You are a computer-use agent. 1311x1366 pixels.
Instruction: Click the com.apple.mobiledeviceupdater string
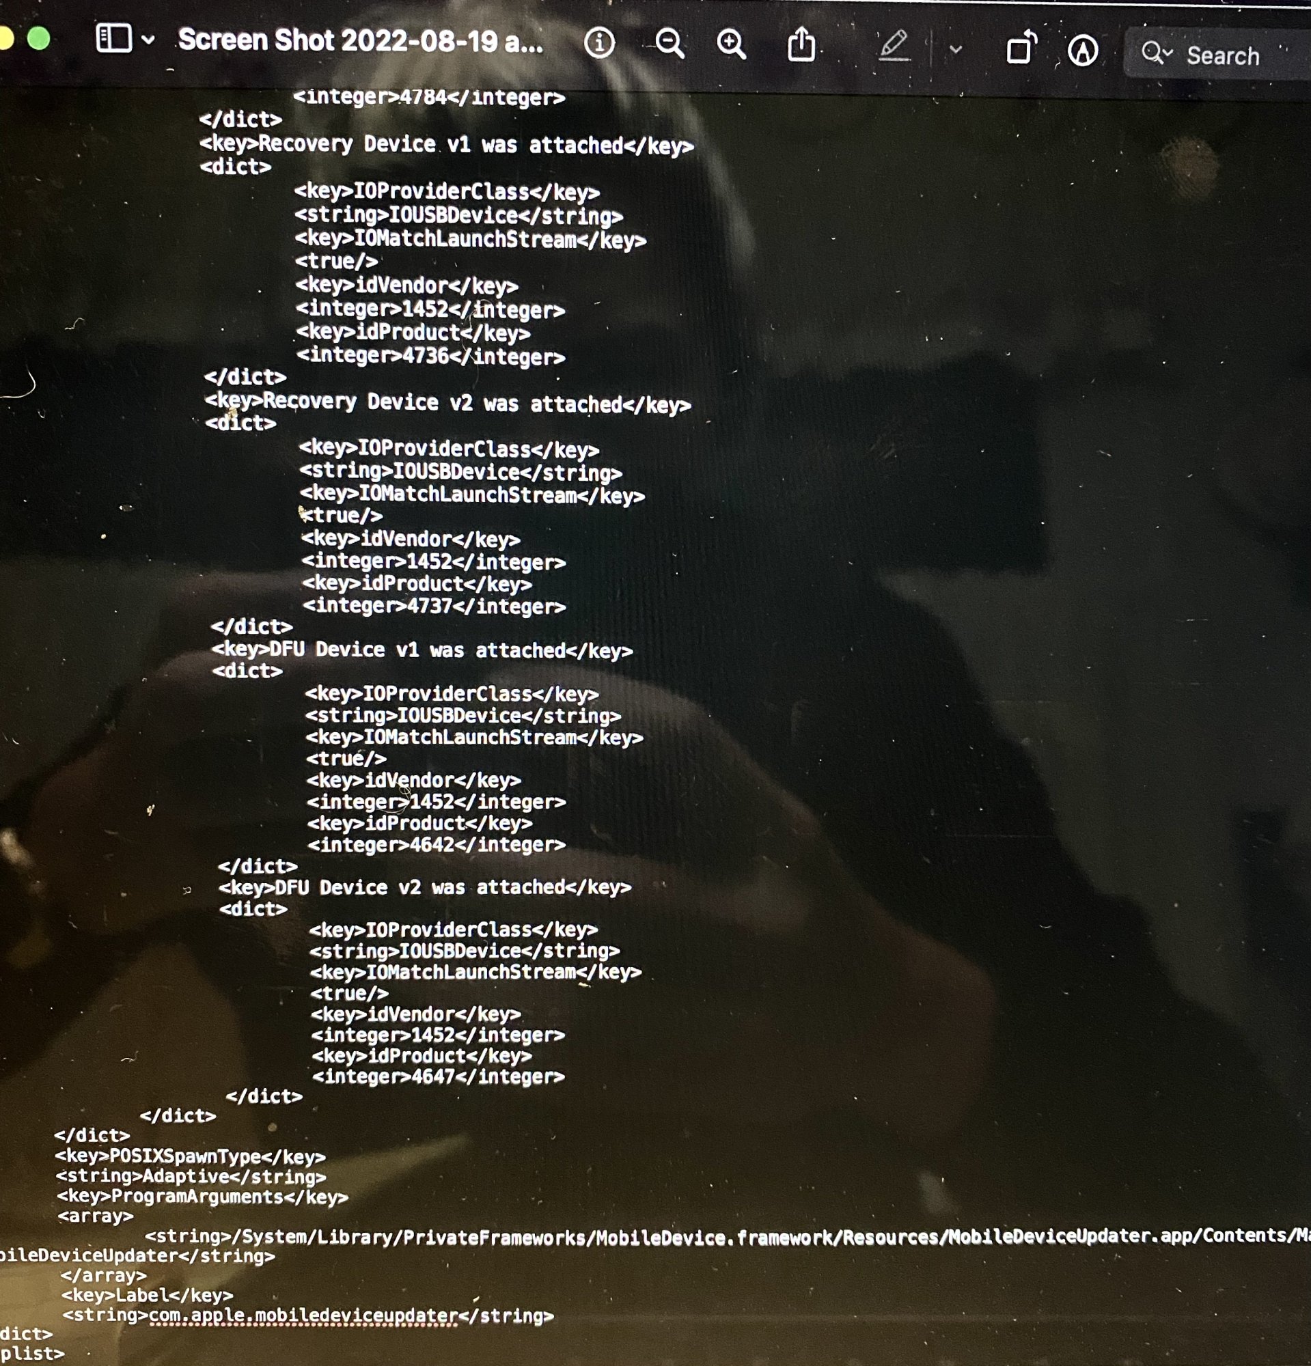pyautogui.click(x=308, y=1315)
